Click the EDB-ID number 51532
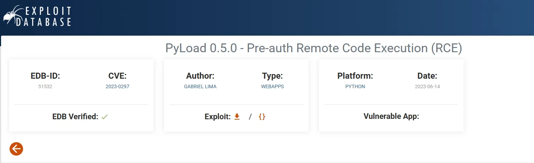This screenshot has width=534, height=163. [x=45, y=86]
